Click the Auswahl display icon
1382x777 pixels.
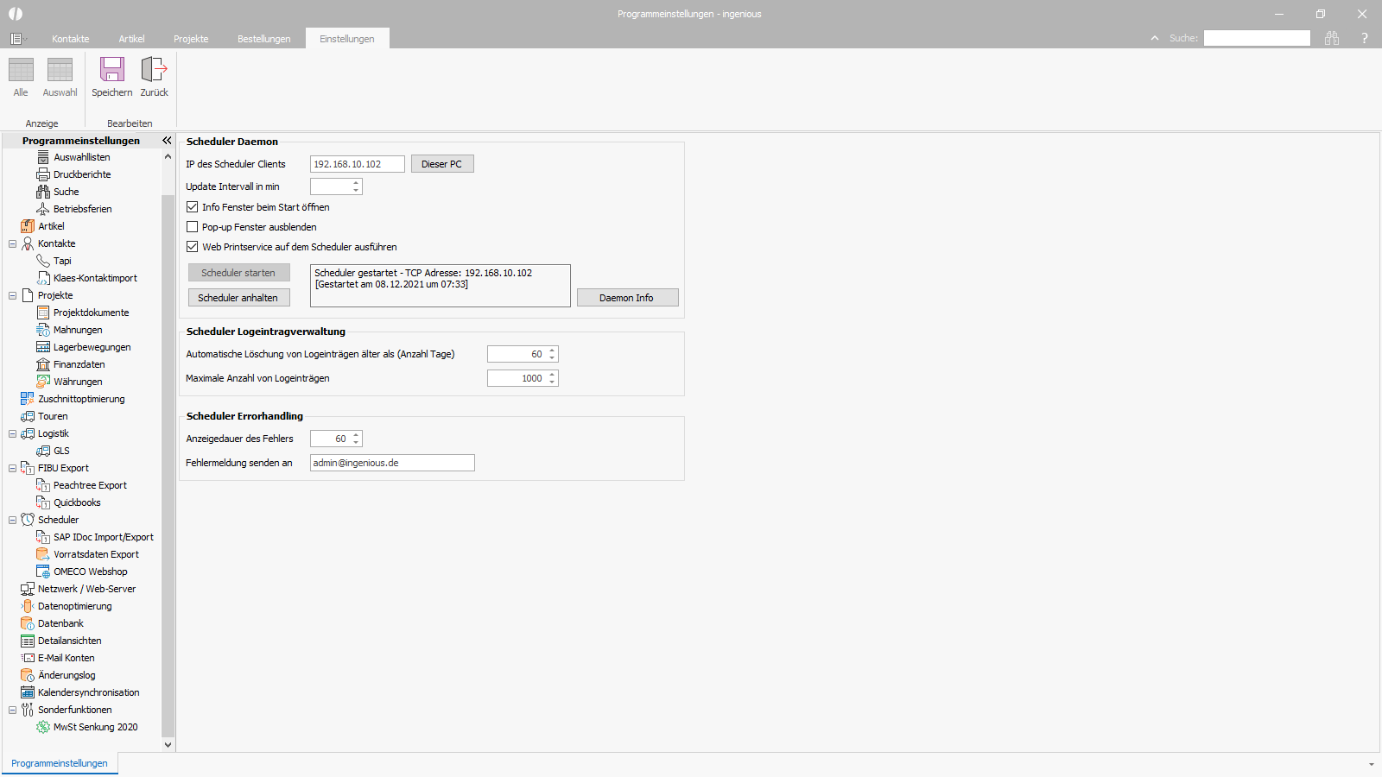60,70
